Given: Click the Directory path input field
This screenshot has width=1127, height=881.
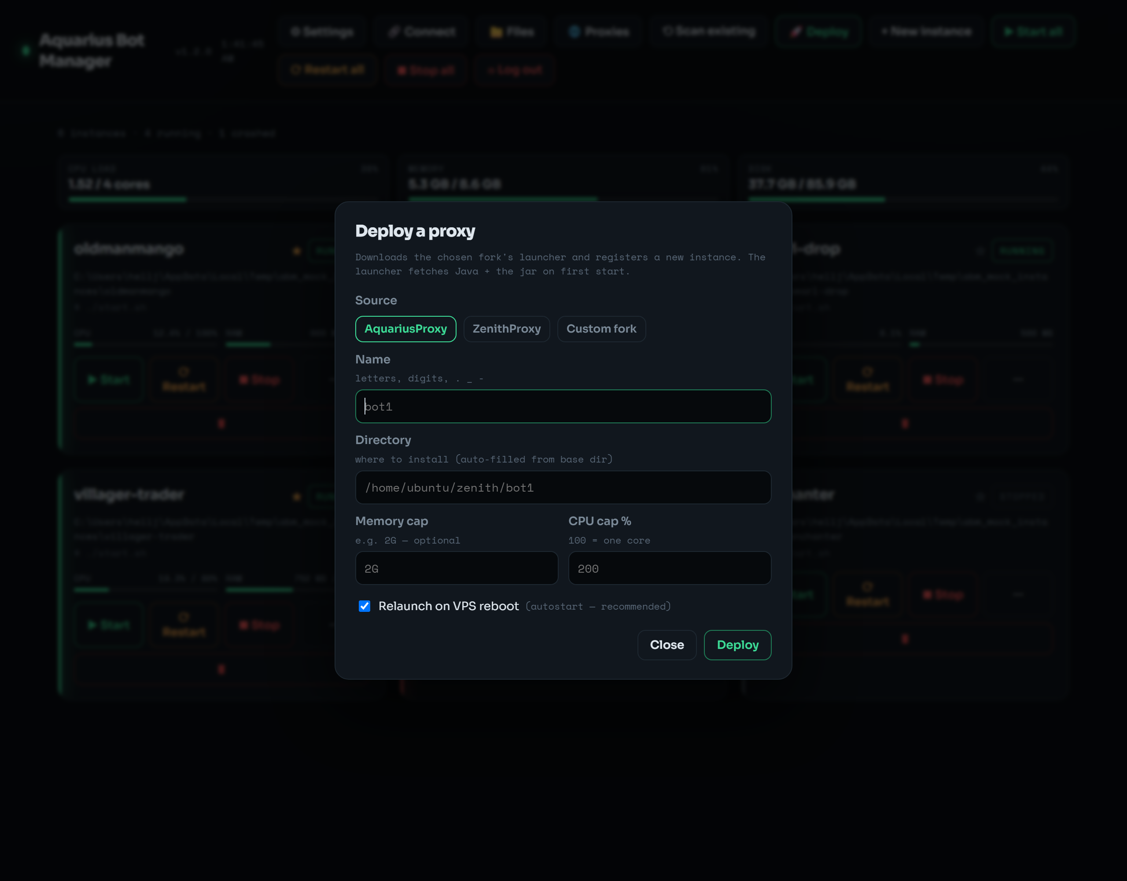Looking at the screenshot, I should 563,488.
